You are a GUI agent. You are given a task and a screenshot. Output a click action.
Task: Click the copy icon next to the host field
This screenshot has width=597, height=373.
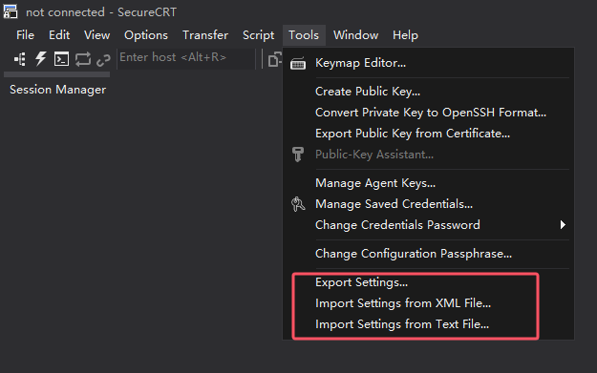pyautogui.click(x=274, y=60)
